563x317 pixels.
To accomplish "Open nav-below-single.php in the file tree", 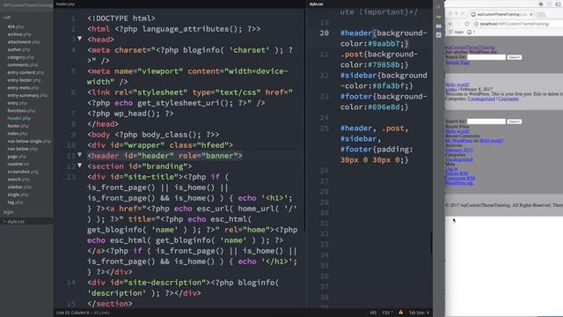I will tap(29, 141).
